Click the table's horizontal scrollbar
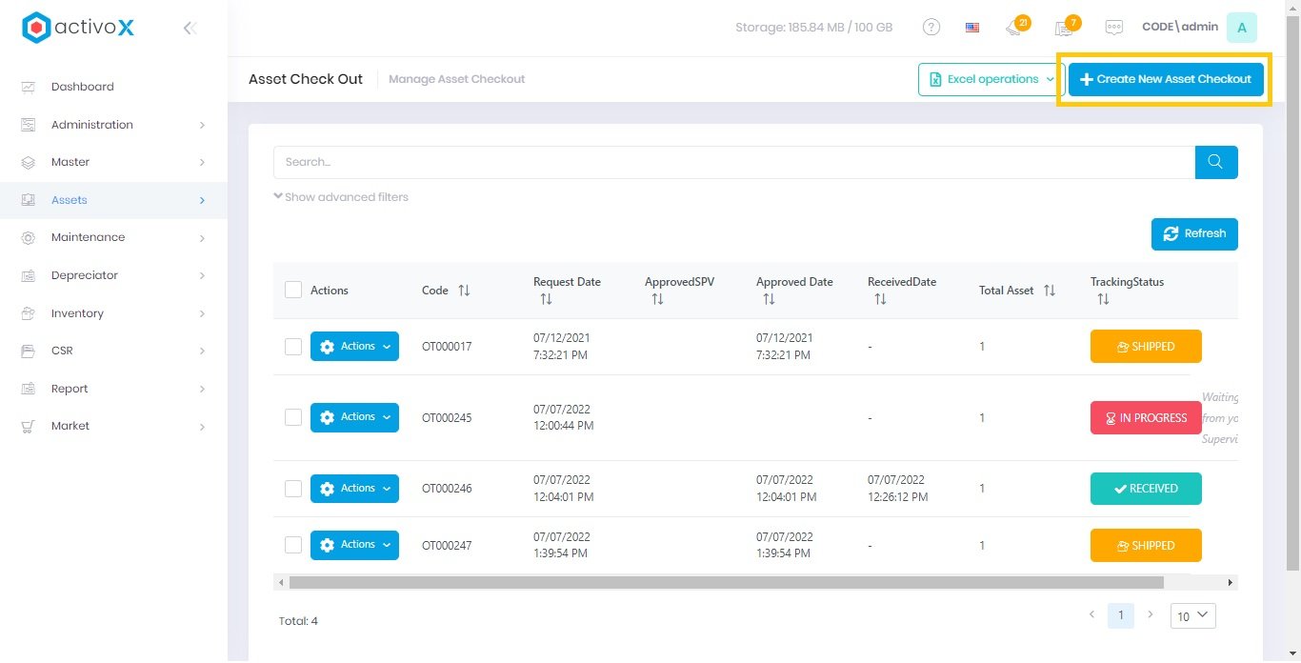This screenshot has height=663, width=1301. [726, 582]
